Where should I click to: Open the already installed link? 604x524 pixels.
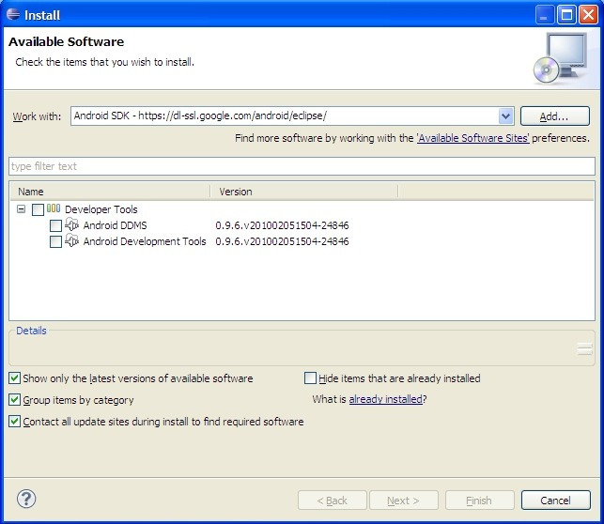[x=385, y=399]
